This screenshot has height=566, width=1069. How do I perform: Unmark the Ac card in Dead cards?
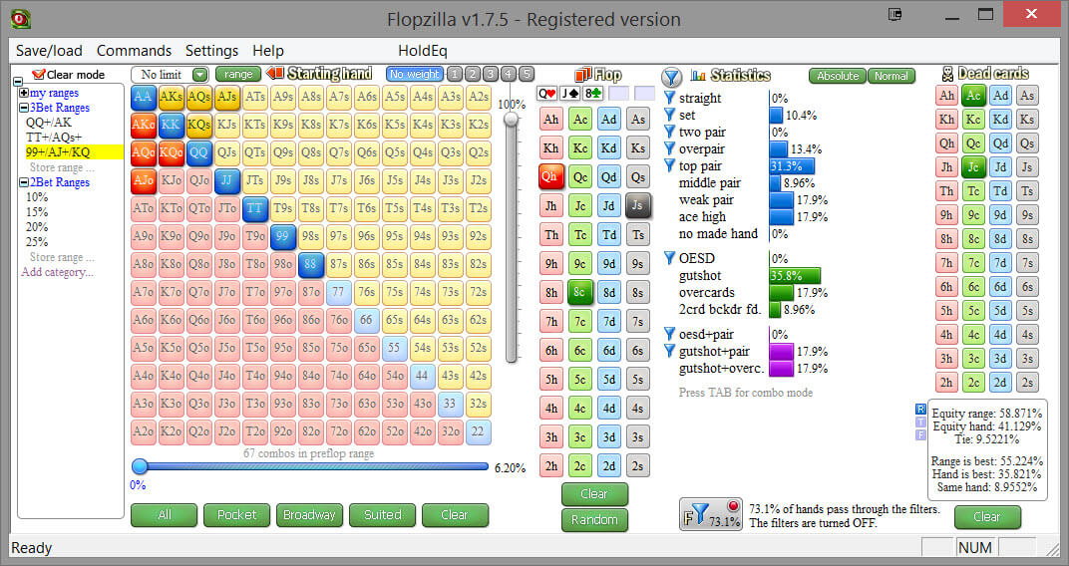973,96
